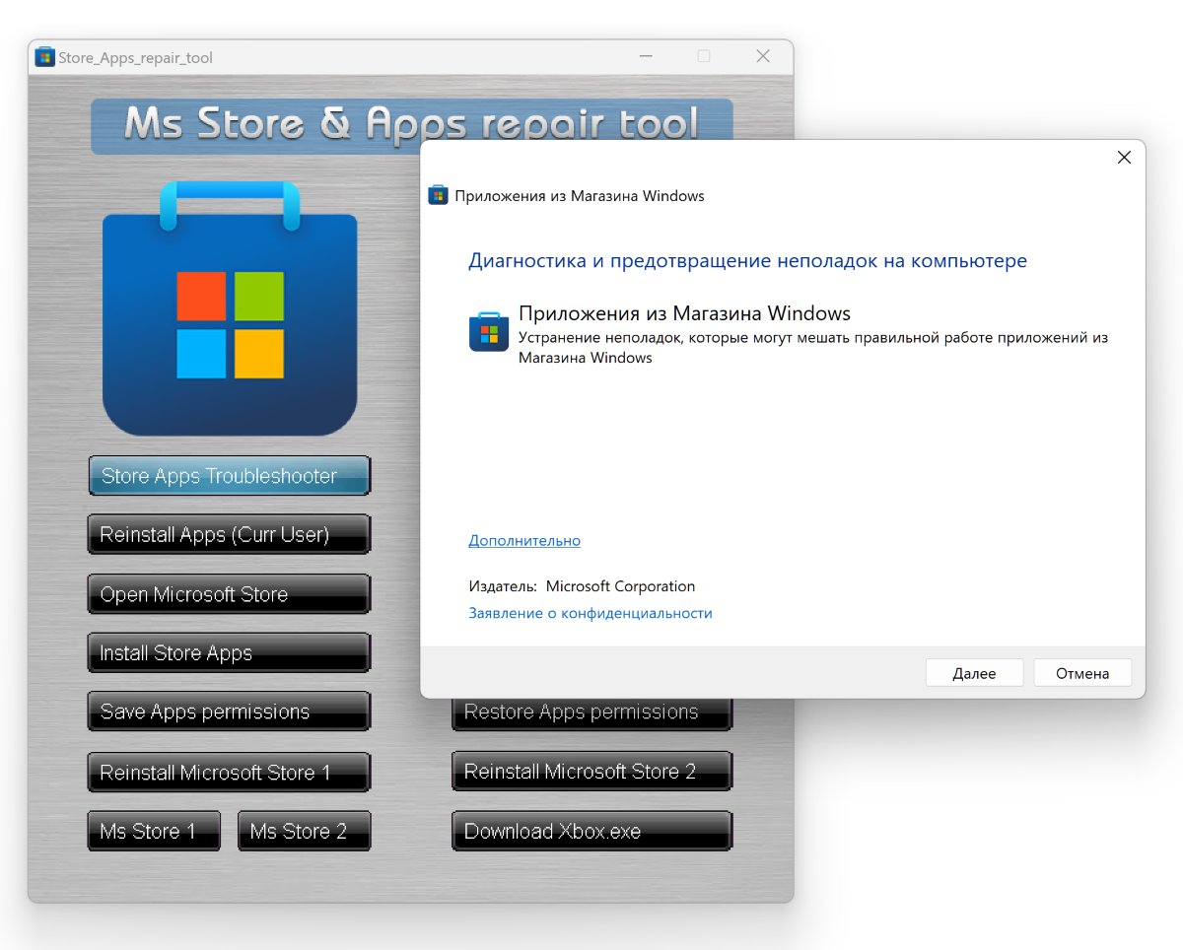Click the Store_Apps_repair_tool title bar icon
The height and width of the screenshot is (950, 1183).
[x=44, y=57]
